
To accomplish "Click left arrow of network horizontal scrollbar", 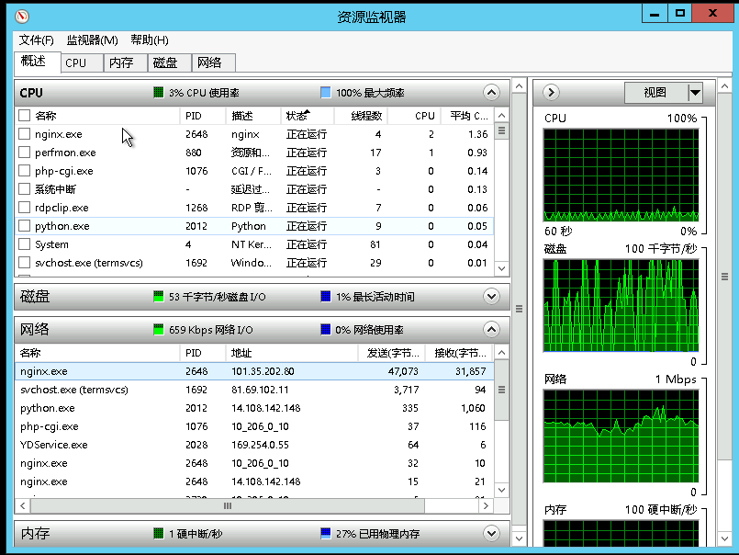I will point(23,506).
